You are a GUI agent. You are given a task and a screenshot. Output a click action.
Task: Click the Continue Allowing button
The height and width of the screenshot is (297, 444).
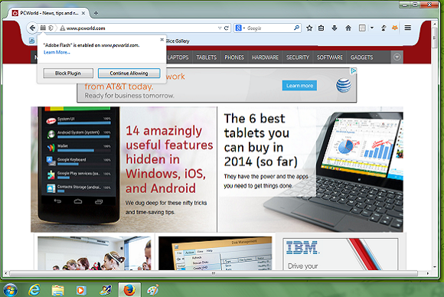[129, 73]
